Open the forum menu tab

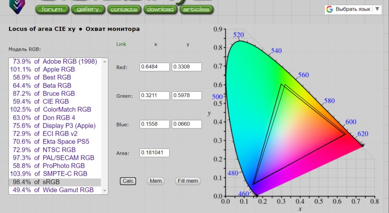point(52,9)
